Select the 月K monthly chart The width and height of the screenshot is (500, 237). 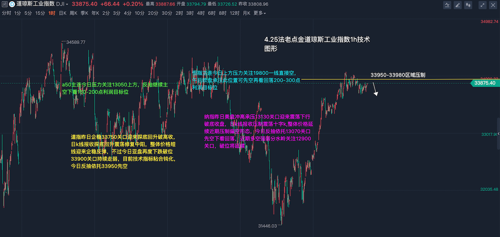pos(246,13)
